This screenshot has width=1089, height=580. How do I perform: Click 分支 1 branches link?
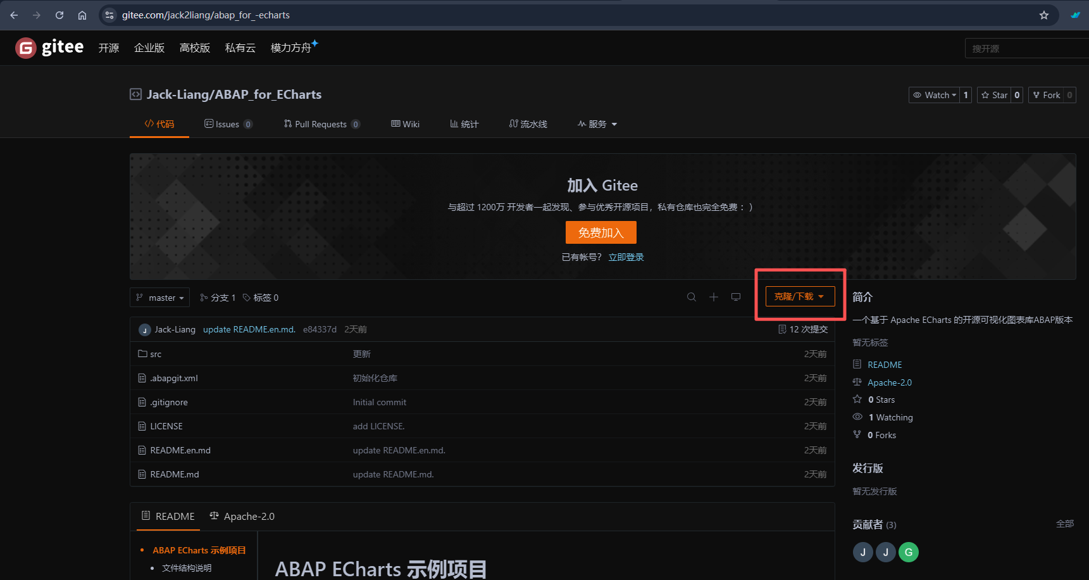[x=218, y=298]
